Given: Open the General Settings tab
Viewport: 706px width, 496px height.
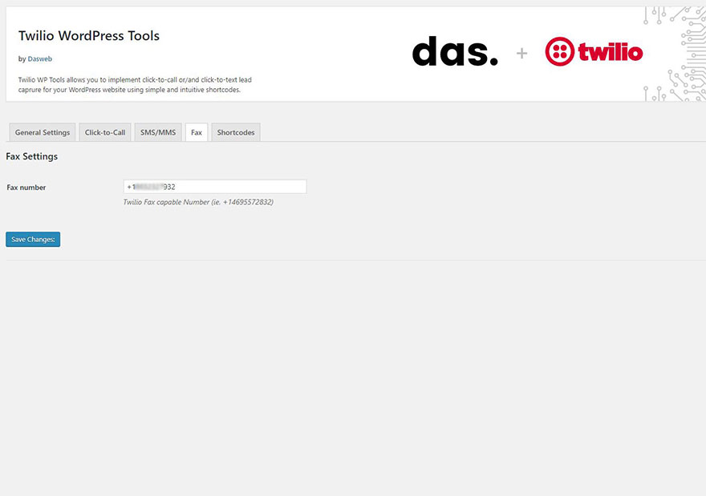Looking at the screenshot, I should pos(43,132).
